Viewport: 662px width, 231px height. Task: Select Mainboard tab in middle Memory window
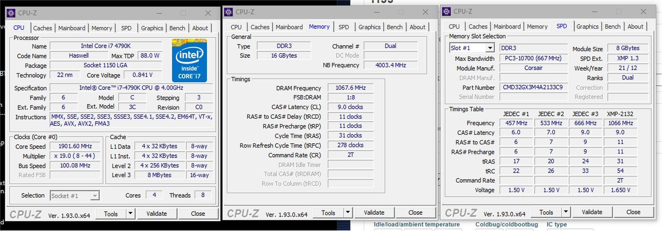(289, 27)
